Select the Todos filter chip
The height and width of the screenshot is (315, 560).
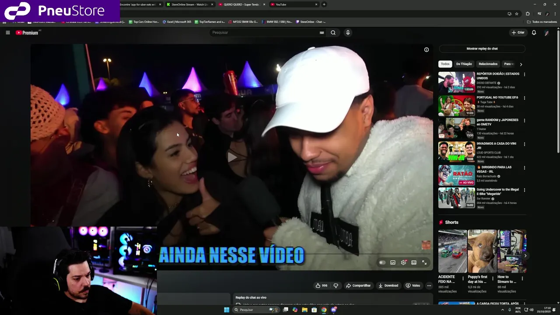pos(445,64)
